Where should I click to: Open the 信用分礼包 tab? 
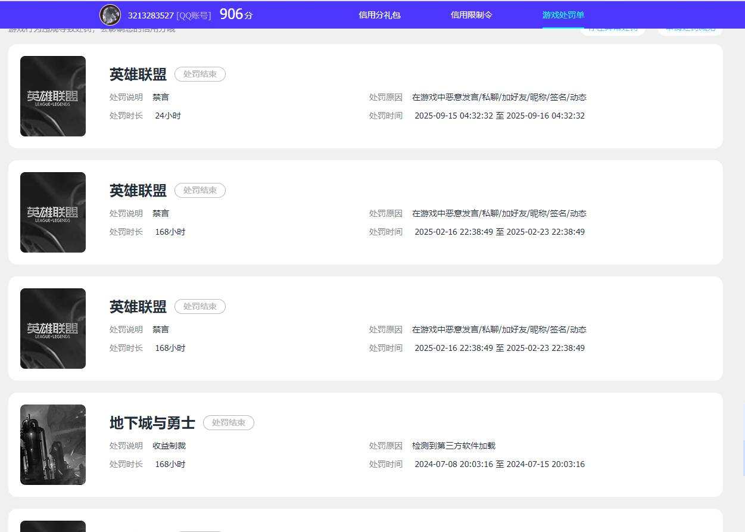(379, 15)
